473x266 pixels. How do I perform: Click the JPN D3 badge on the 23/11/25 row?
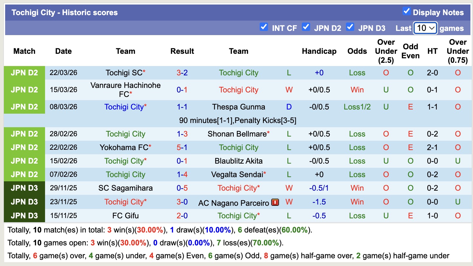(24, 202)
